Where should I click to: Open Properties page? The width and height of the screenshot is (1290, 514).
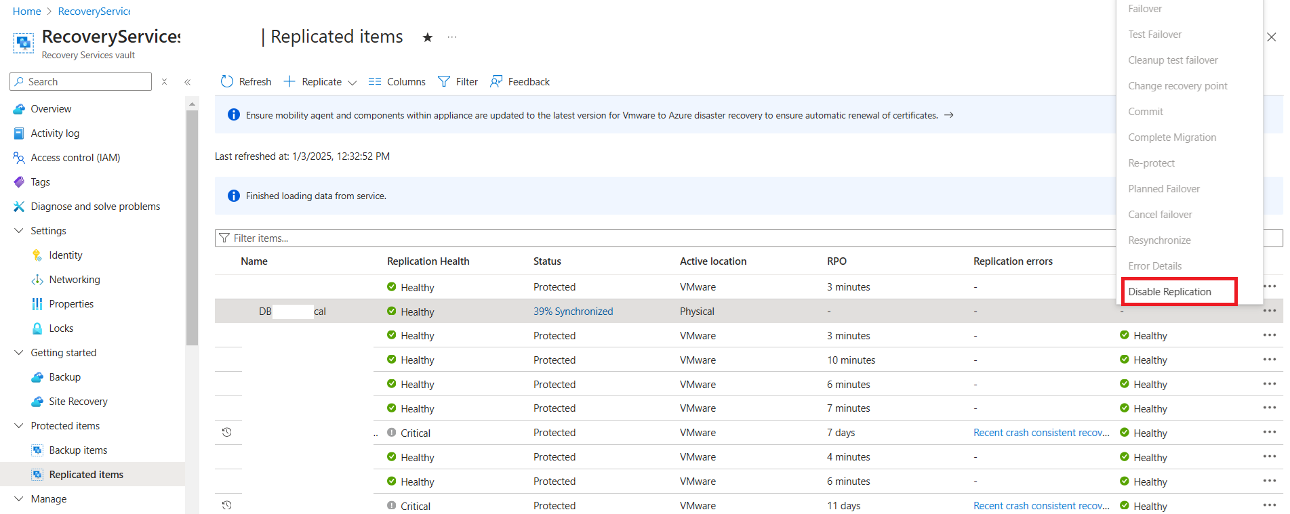tap(71, 304)
